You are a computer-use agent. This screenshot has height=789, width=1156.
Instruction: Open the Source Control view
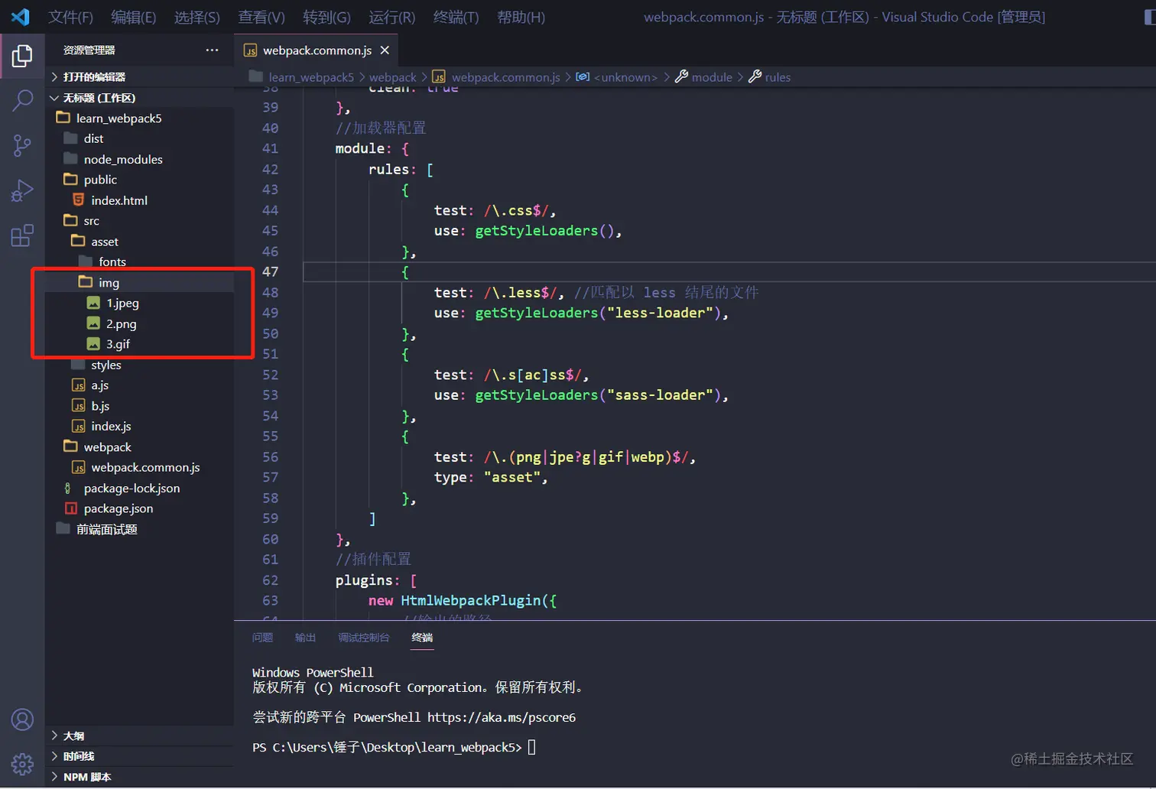pyautogui.click(x=22, y=145)
